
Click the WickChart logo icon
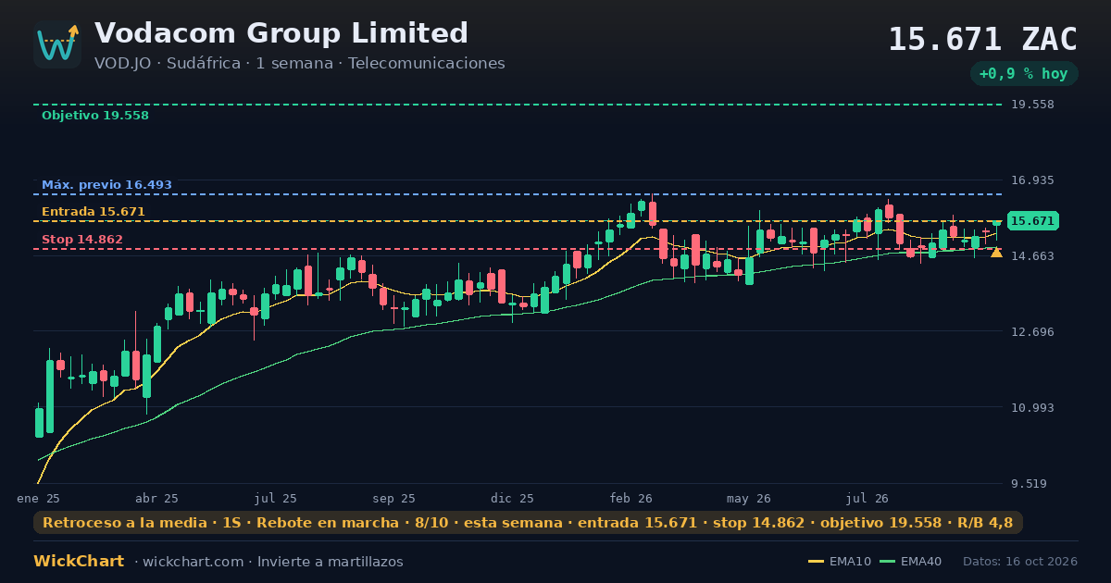click(57, 44)
